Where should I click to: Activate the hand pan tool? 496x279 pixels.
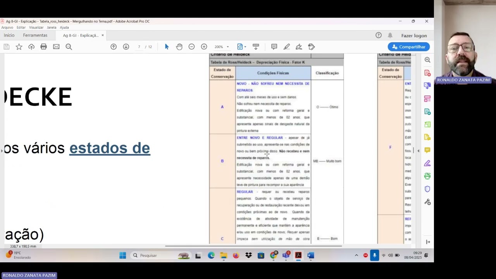point(179,47)
